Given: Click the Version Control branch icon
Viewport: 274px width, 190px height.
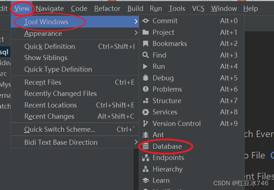Looking at the screenshot, I should pyautogui.click(x=145, y=123).
